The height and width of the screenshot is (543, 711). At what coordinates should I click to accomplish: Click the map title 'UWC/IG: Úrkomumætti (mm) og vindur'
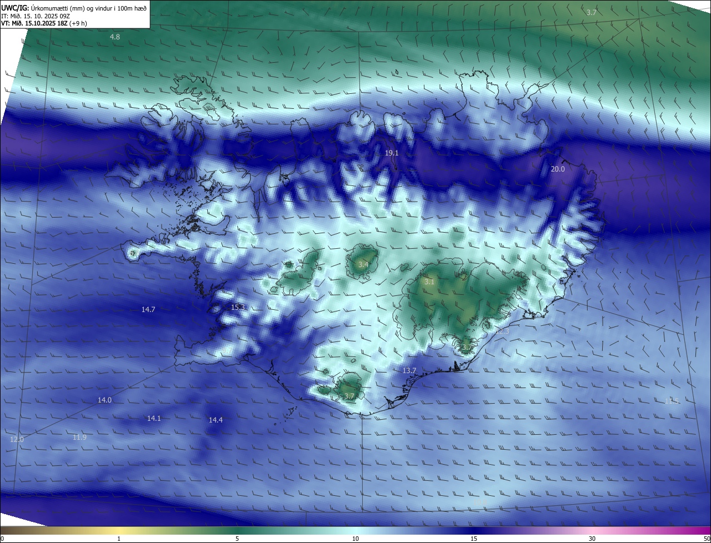[x=74, y=8]
